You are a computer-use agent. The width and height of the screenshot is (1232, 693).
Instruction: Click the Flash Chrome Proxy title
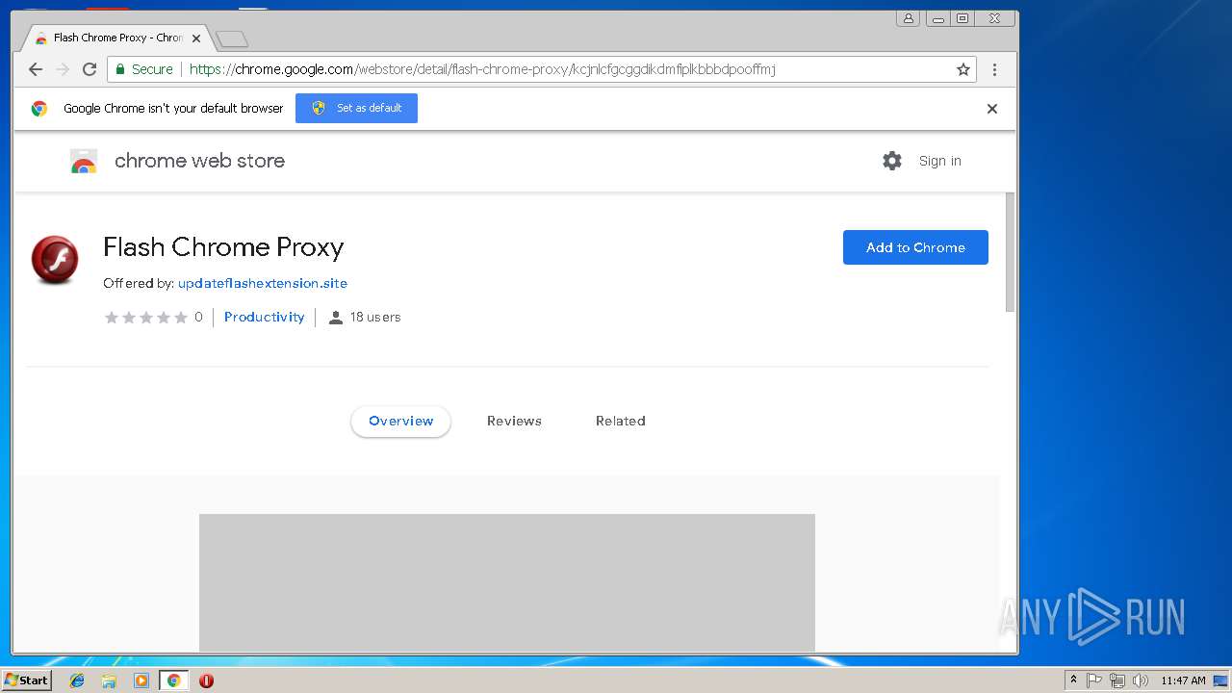223,247
